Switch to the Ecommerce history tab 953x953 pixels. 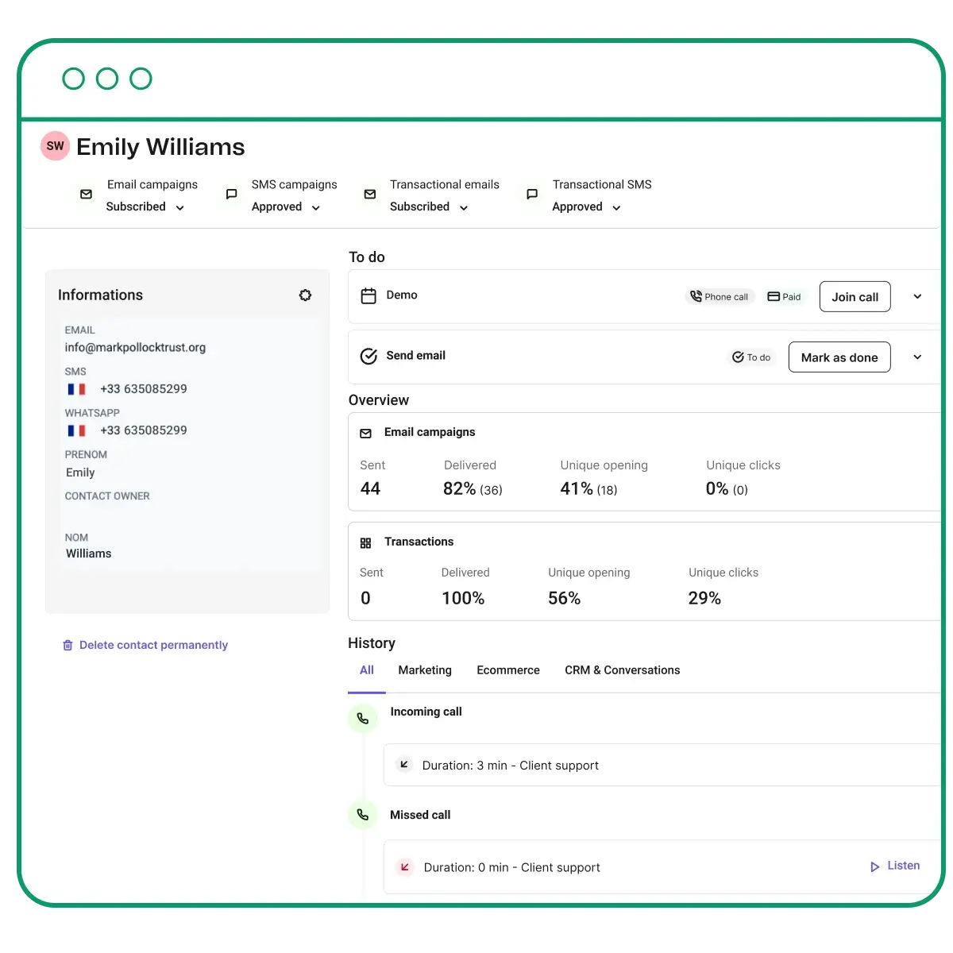[508, 669]
